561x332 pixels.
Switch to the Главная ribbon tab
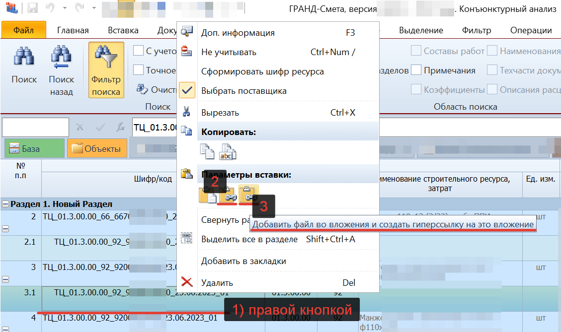[x=73, y=30]
